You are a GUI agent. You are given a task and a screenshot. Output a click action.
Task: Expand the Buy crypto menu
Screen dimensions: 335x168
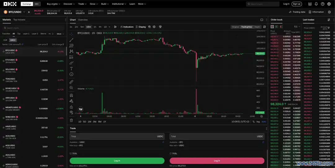[53, 4]
